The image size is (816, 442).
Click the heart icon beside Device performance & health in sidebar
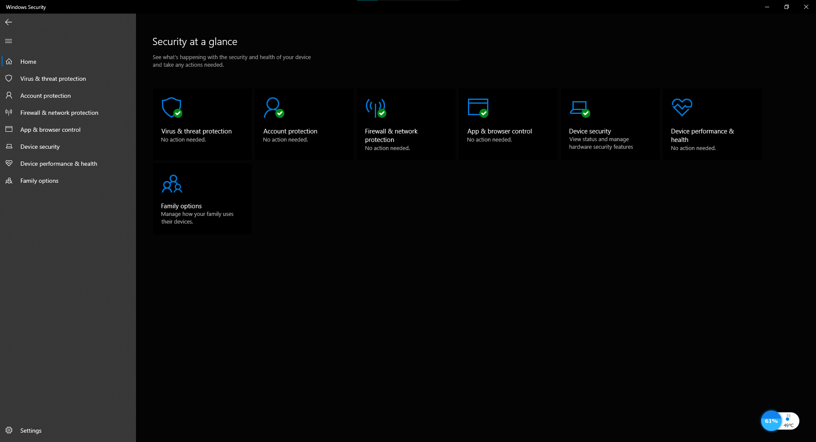(x=9, y=164)
